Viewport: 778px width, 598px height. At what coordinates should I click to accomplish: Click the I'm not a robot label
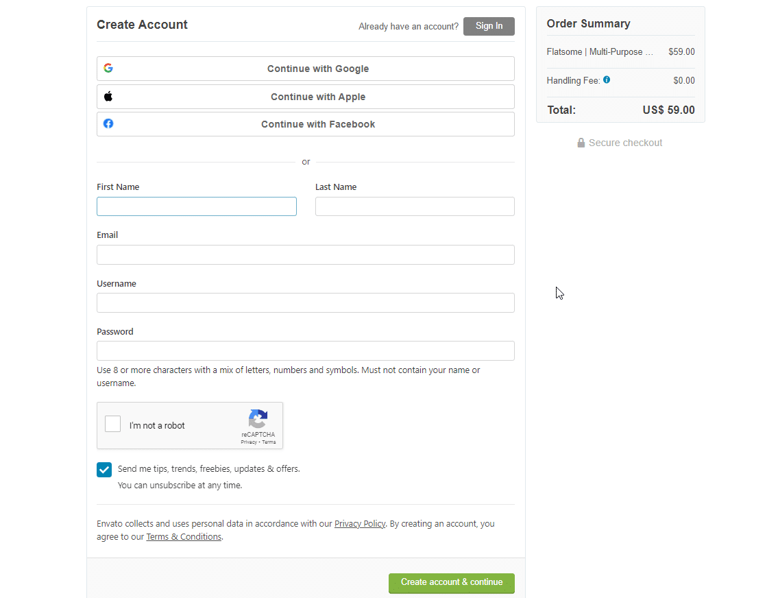coord(157,426)
